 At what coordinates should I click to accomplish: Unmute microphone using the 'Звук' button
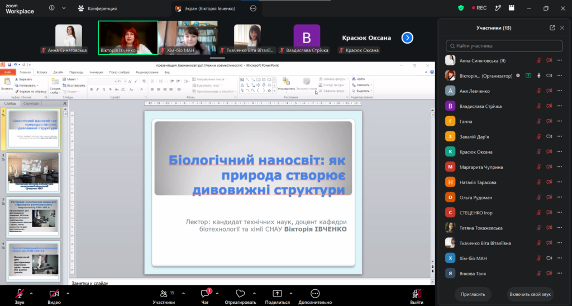pos(20,296)
